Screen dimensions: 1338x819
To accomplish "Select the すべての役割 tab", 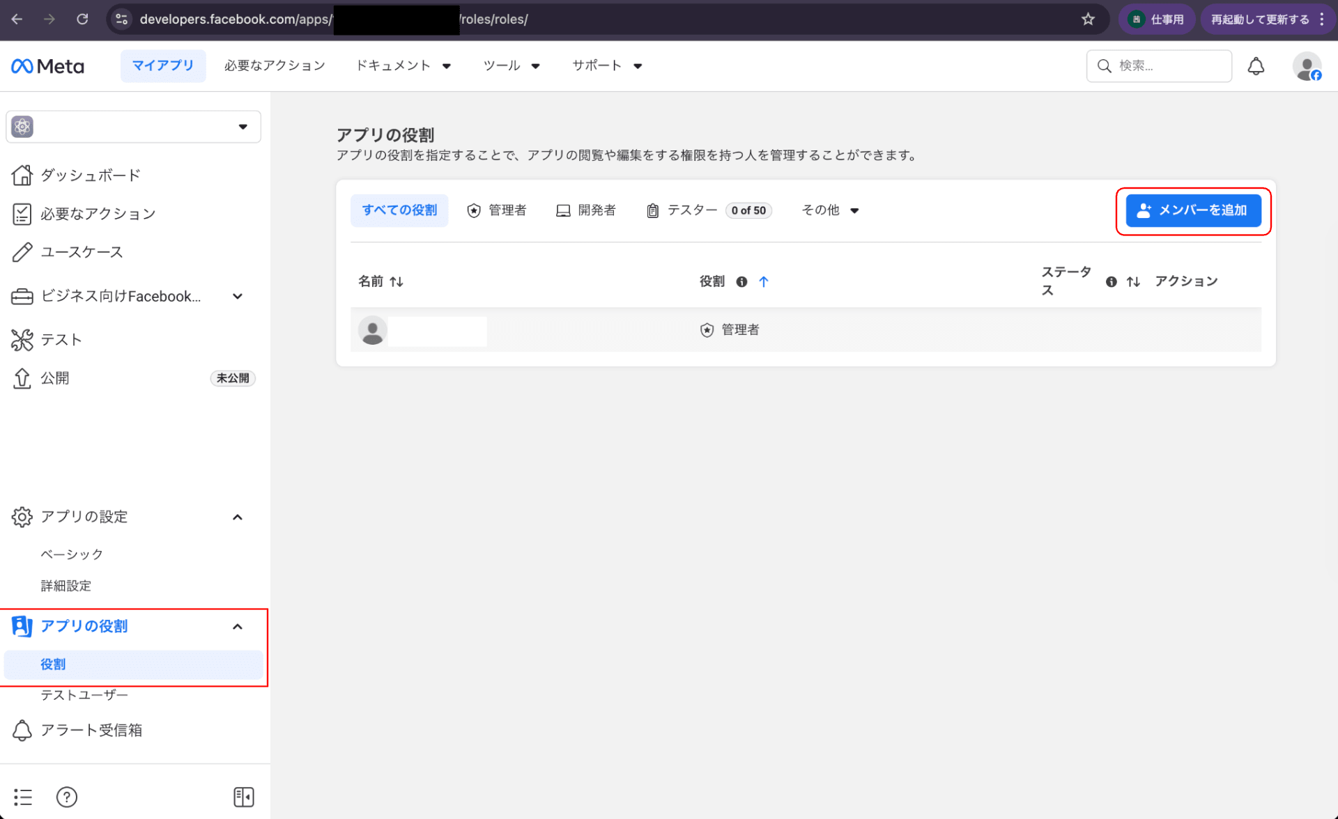I will pyautogui.click(x=399, y=210).
